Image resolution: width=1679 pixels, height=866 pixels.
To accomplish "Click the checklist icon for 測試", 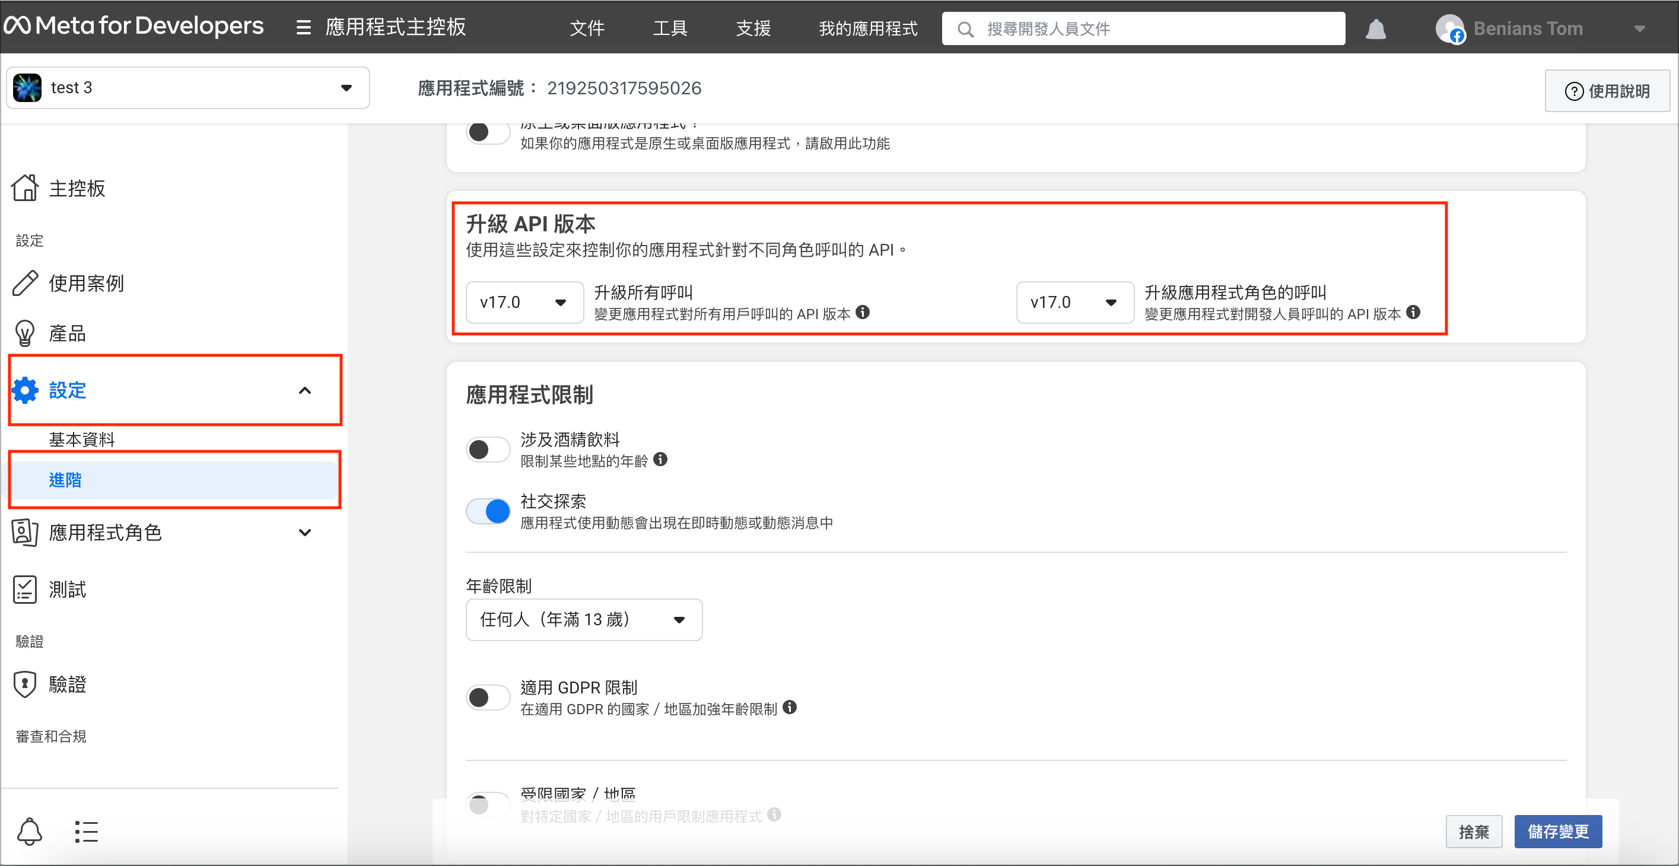I will pyautogui.click(x=25, y=589).
